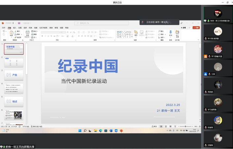
Task: Click the Windows Start button
Action: 80,131
